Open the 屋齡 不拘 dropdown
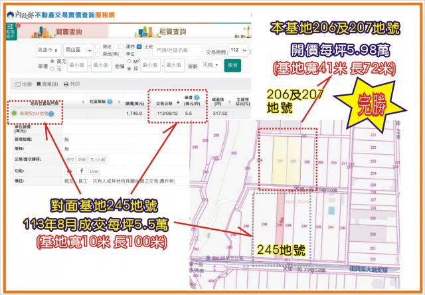This screenshot has height=295, width=425. click(211, 65)
